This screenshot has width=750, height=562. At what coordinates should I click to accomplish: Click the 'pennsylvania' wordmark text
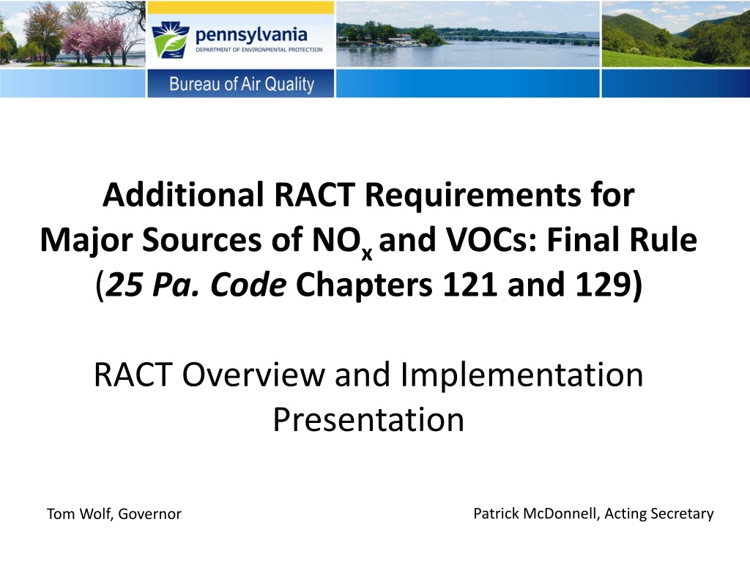tap(251, 35)
